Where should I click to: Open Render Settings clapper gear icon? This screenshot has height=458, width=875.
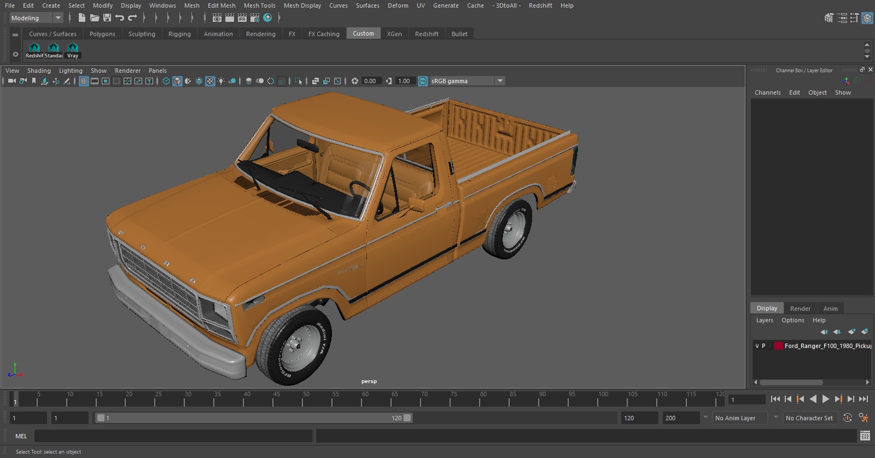coord(255,18)
